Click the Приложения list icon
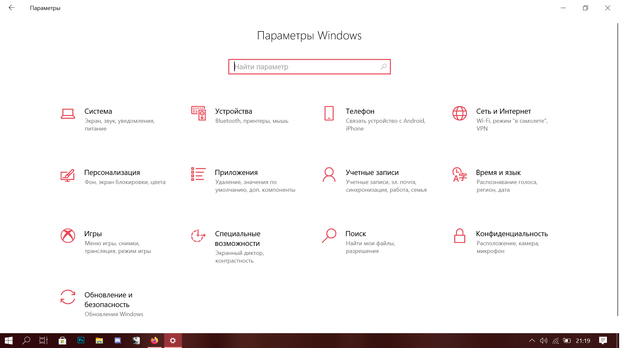 click(198, 174)
